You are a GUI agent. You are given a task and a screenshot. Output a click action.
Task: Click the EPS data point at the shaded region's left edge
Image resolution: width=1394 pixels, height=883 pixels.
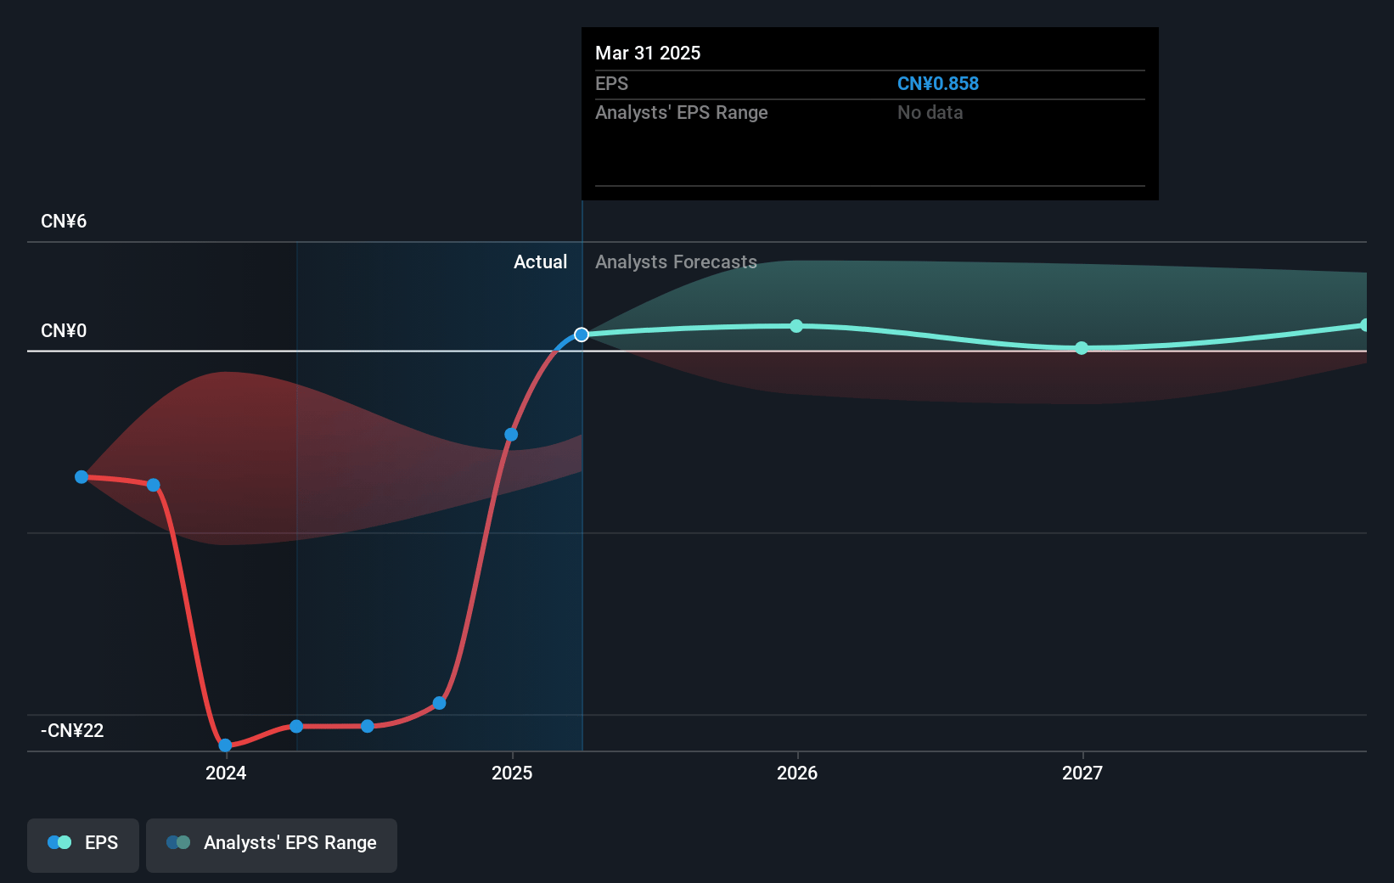296,726
